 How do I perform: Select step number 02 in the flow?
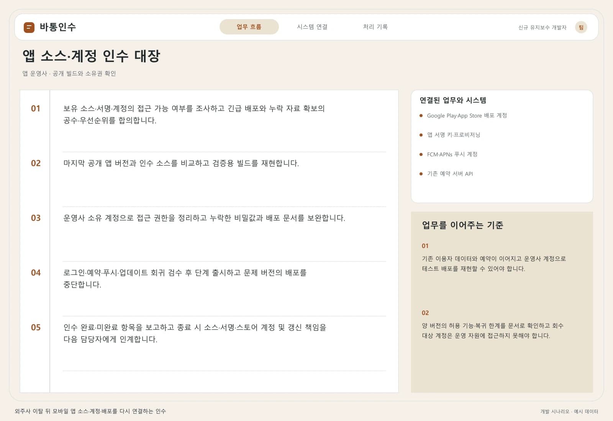pos(36,163)
